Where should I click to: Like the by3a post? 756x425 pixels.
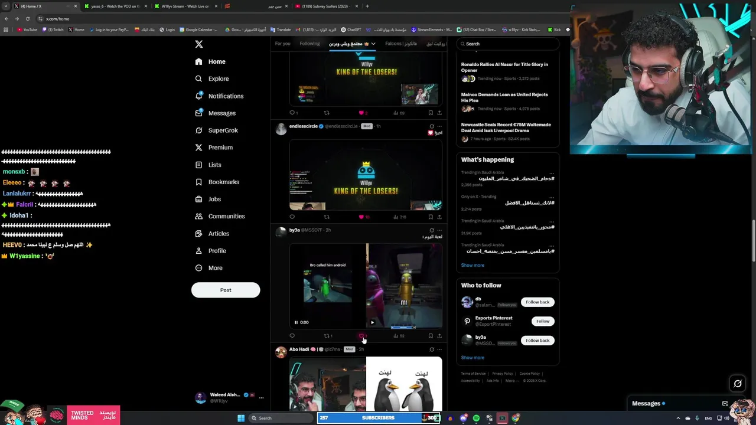pos(361,336)
